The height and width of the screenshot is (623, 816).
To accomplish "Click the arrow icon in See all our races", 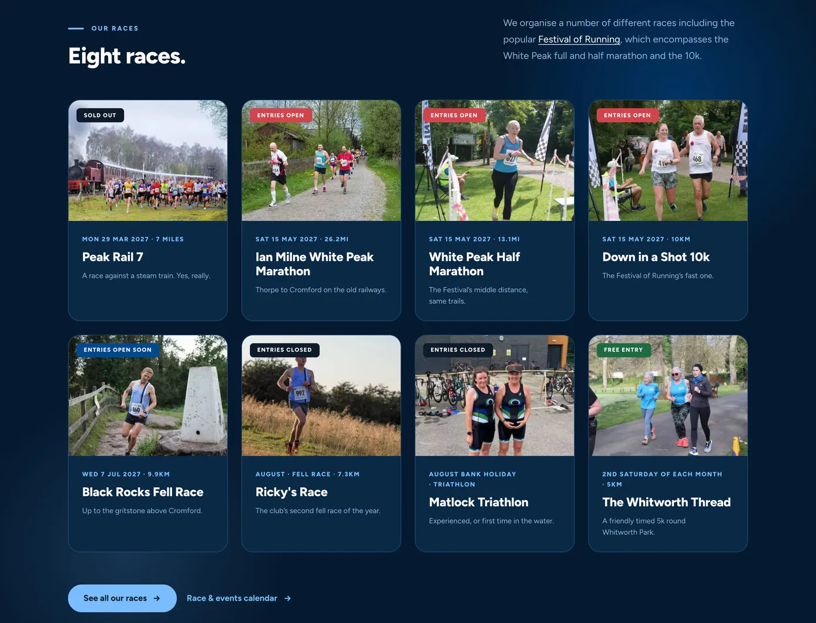I will point(157,598).
